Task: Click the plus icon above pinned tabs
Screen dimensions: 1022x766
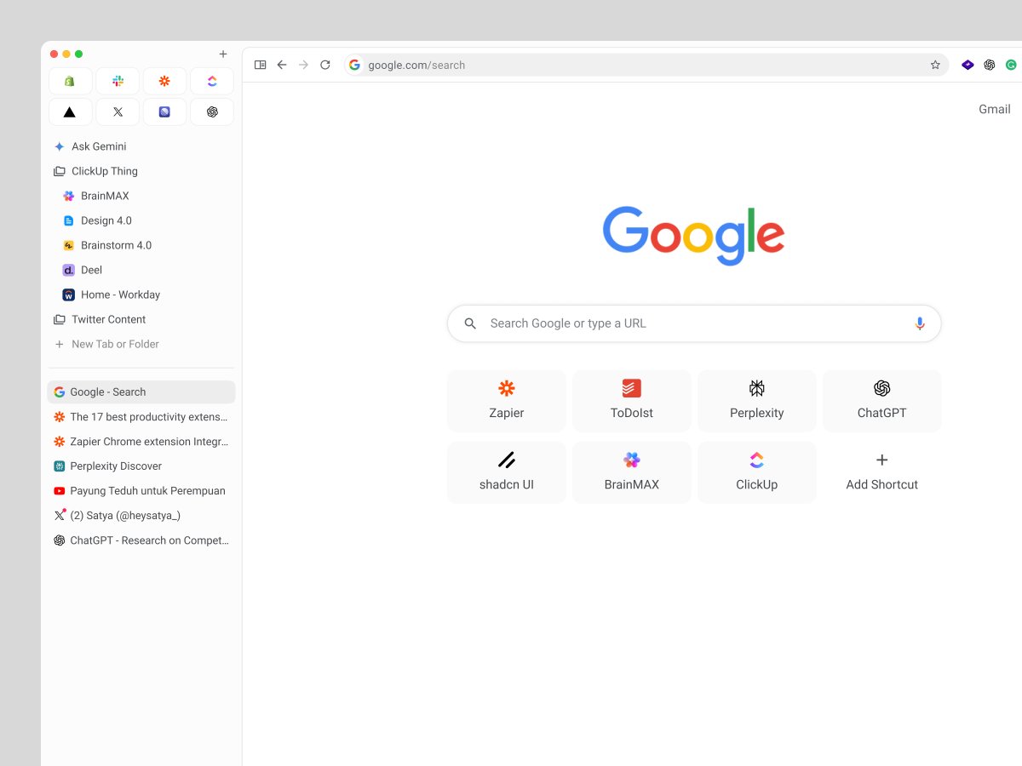Action: tap(223, 54)
